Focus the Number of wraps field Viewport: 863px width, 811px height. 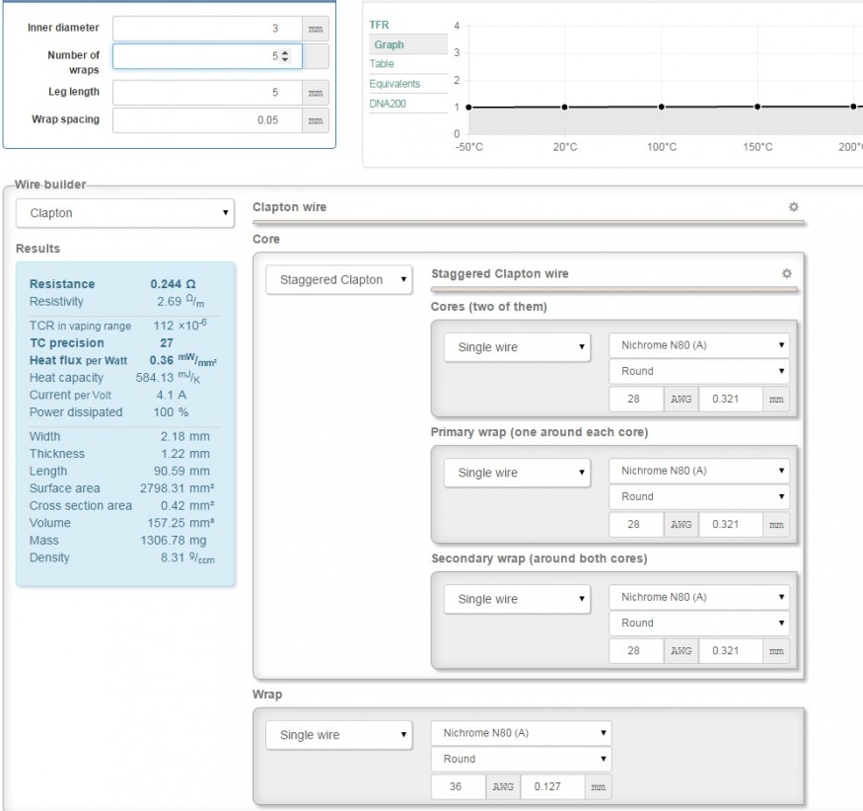pyautogui.click(x=207, y=56)
